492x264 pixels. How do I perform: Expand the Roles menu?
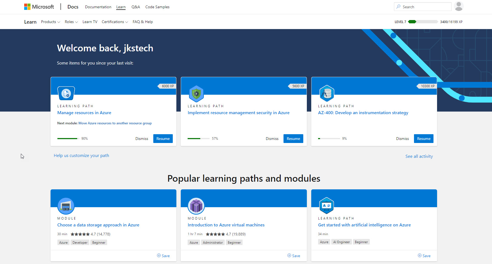point(71,22)
